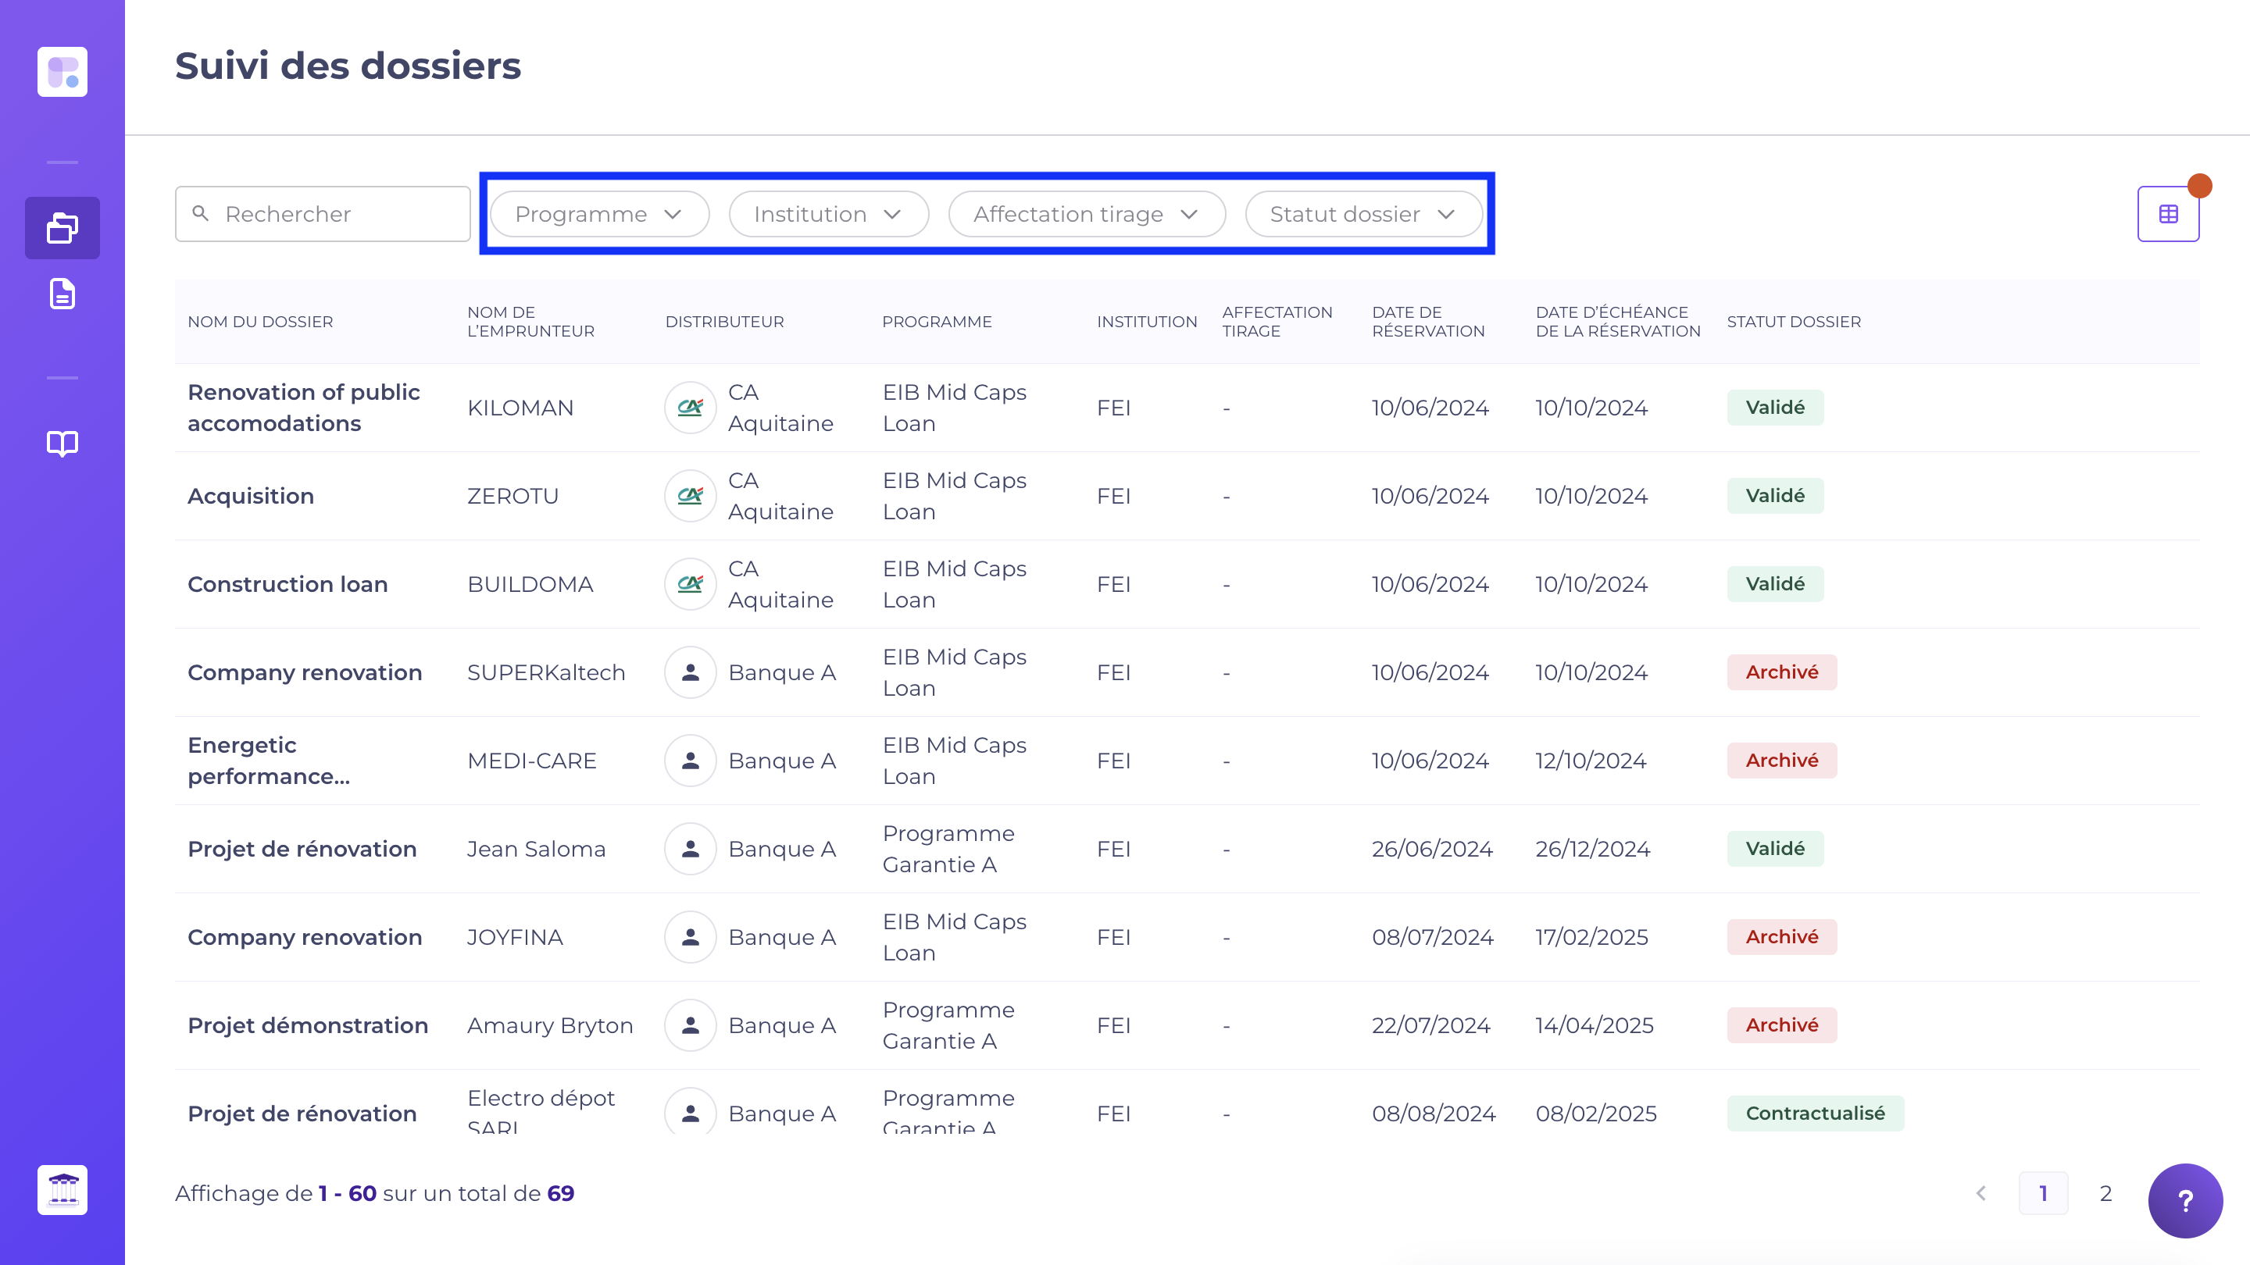Open the Statut dossier filter dropdown
Screen dimensions: 2250x1265
tap(1362, 214)
